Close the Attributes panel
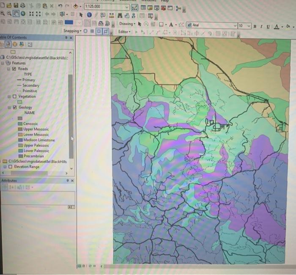The height and width of the screenshot is (275, 296). click(x=72, y=181)
